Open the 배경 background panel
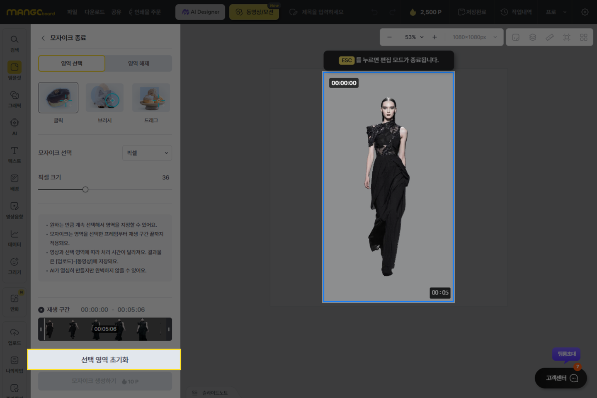This screenshot has height=398, width=597. coord(15,182)
